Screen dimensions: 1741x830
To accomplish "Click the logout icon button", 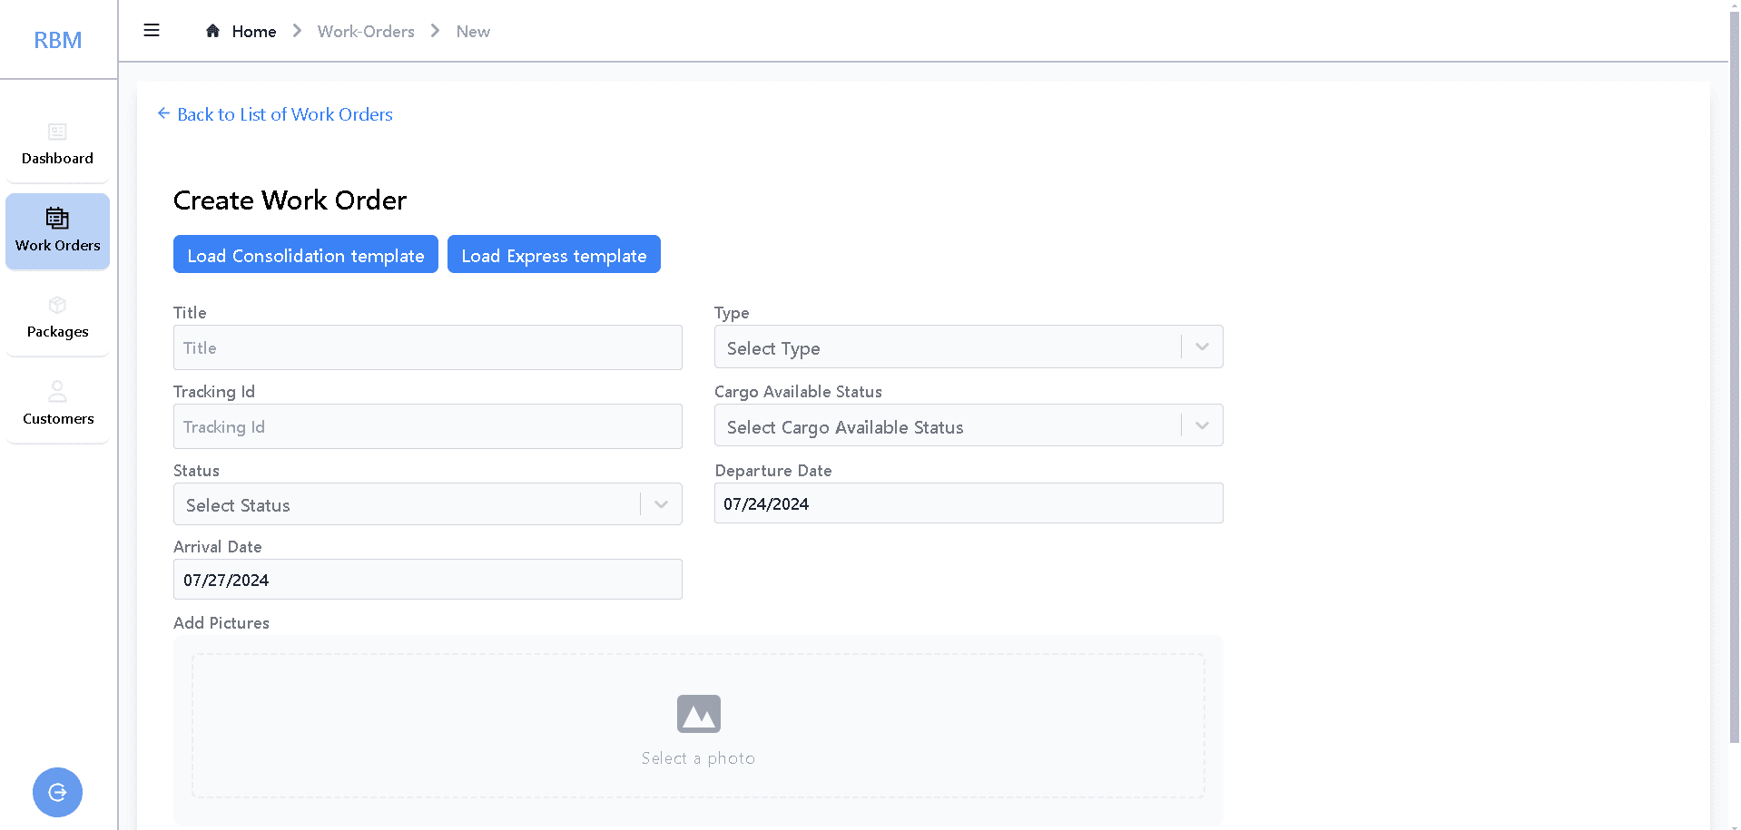I will coord(57,792).
